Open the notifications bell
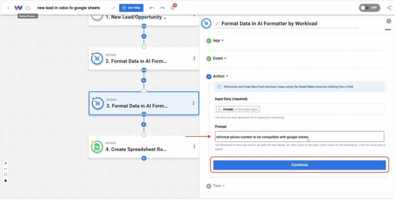 tap(172, 8)
